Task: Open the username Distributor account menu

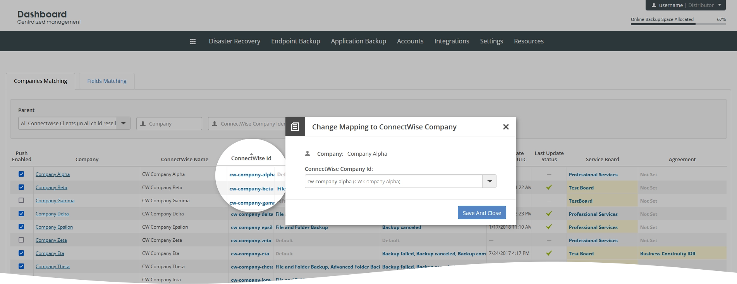Action: (685, 5)
